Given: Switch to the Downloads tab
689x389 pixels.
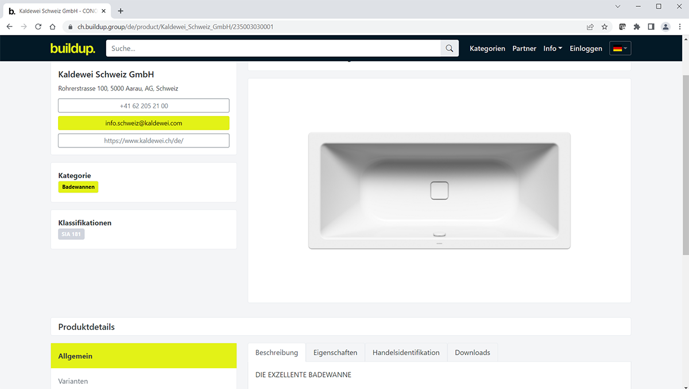Looking at the screenshot, I should [x=473, y=353].
